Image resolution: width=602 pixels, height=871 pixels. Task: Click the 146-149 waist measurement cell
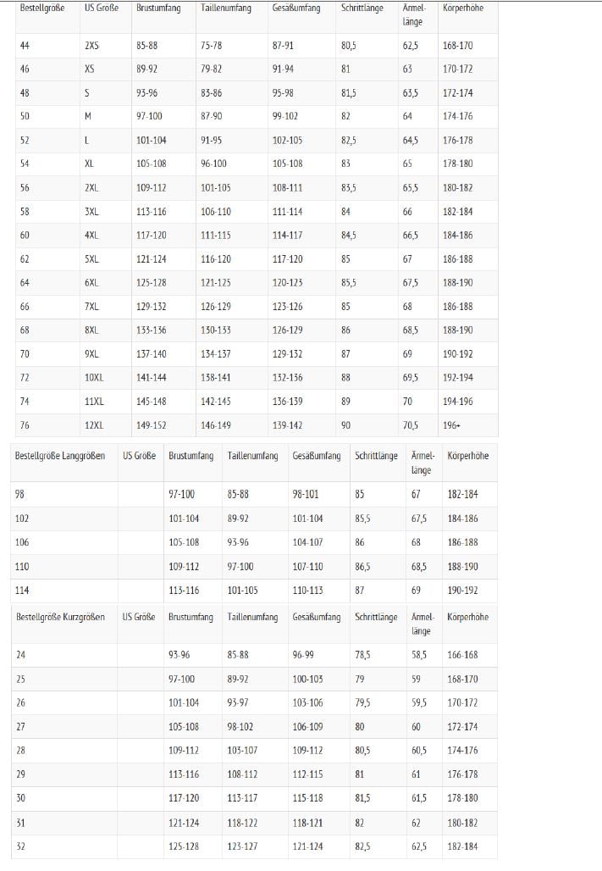(216, 425)
